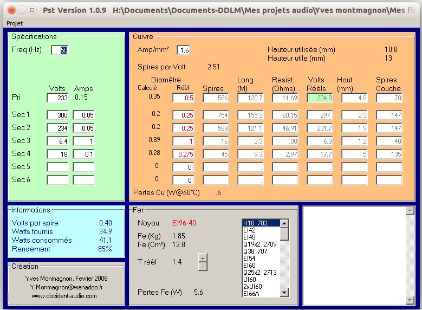Screen dimensions: 422x310
Task: Click the Réel diameter field showing 0.275
Action: tap(183, 154)
